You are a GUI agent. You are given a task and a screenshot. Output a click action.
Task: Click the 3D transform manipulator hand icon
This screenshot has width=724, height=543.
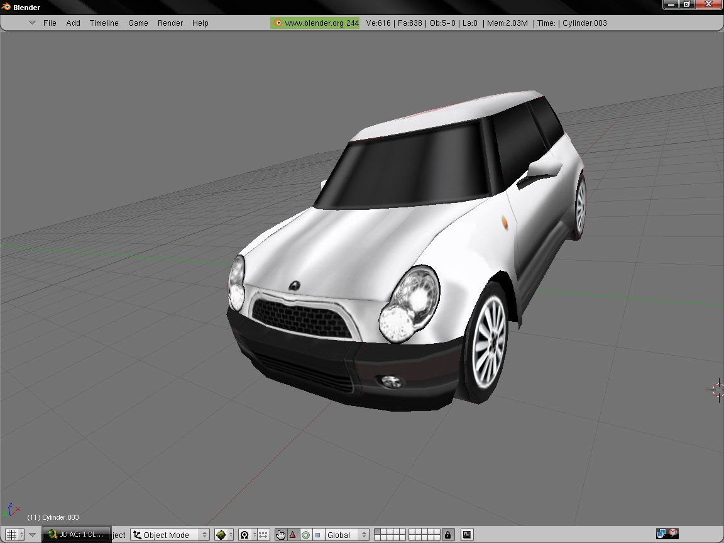[x=280, y=535]
